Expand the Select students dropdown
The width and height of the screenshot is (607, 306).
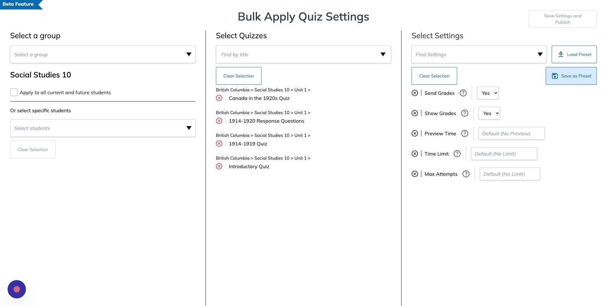tap(102, 128)
